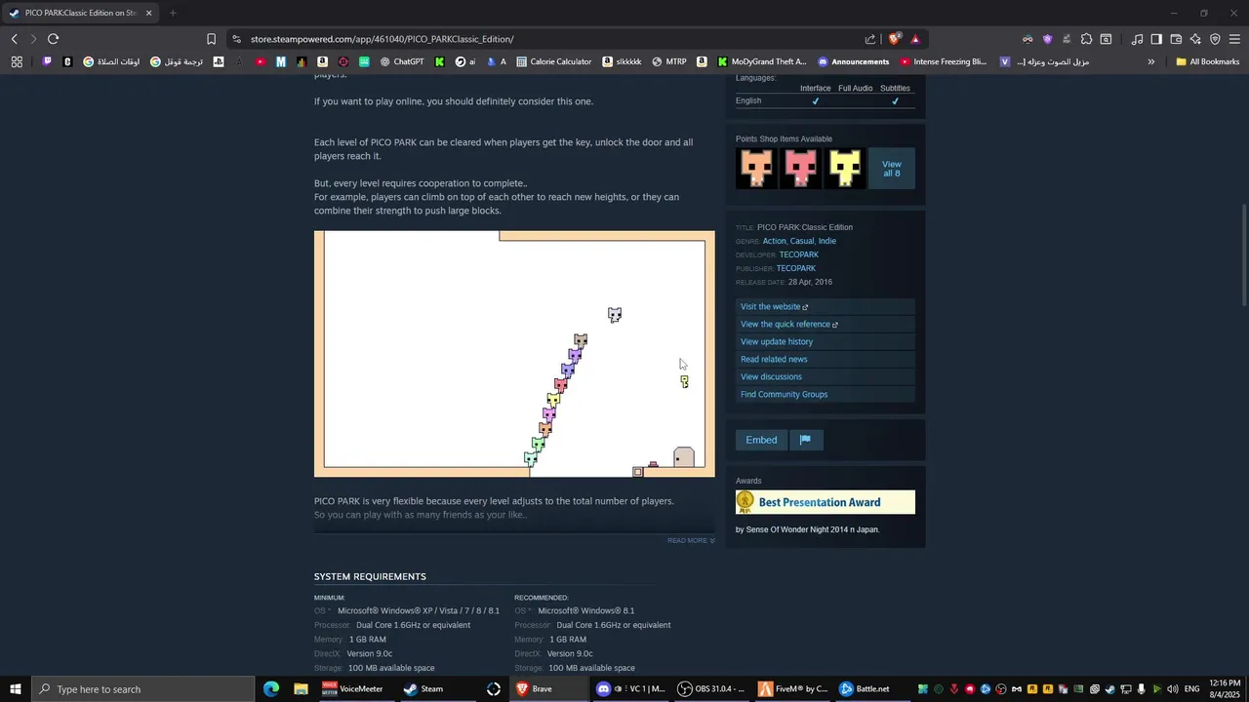Open the TECOPARK publisher link

point(795,268)
